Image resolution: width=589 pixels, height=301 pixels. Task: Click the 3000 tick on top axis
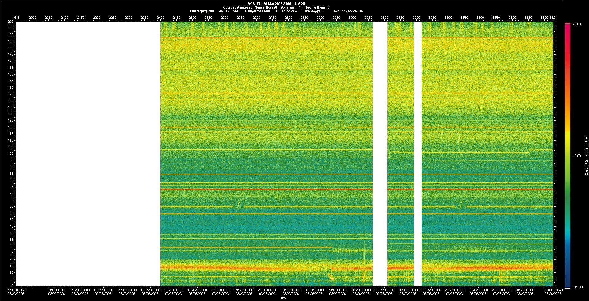[x=352, y=18]
